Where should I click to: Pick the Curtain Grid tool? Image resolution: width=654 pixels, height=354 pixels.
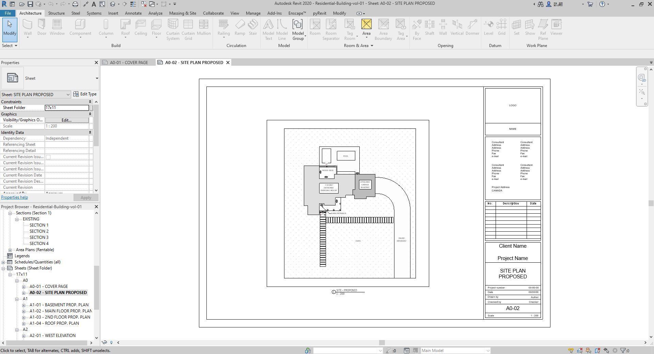click(x=188, y=30)
